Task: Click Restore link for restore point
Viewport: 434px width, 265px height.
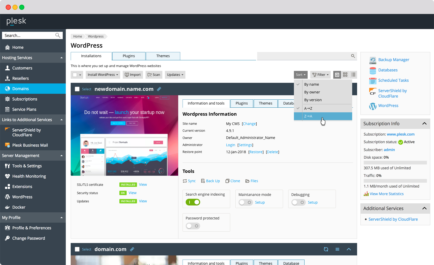Action: pyautogui.click(x=256, y=152)
